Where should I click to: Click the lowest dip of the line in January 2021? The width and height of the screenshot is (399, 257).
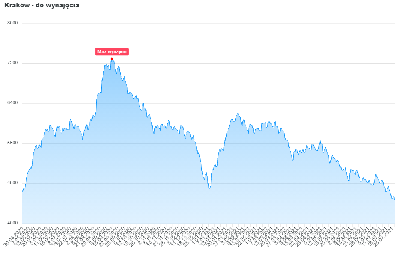(209, 188)
